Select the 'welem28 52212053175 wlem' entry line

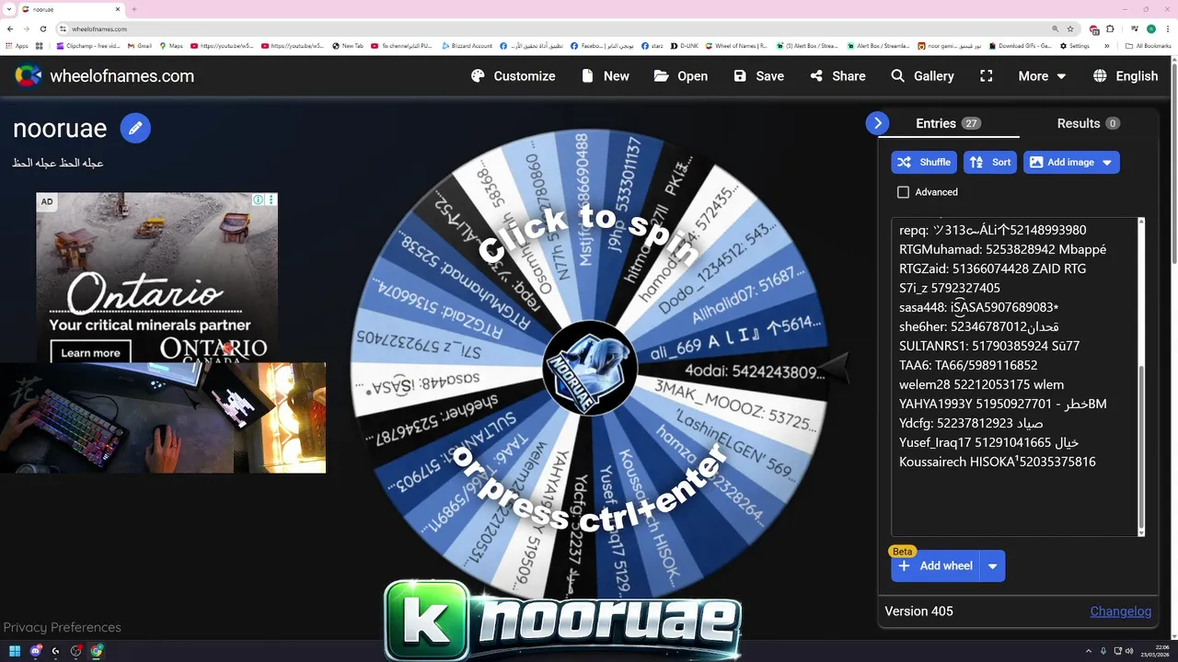981,384
